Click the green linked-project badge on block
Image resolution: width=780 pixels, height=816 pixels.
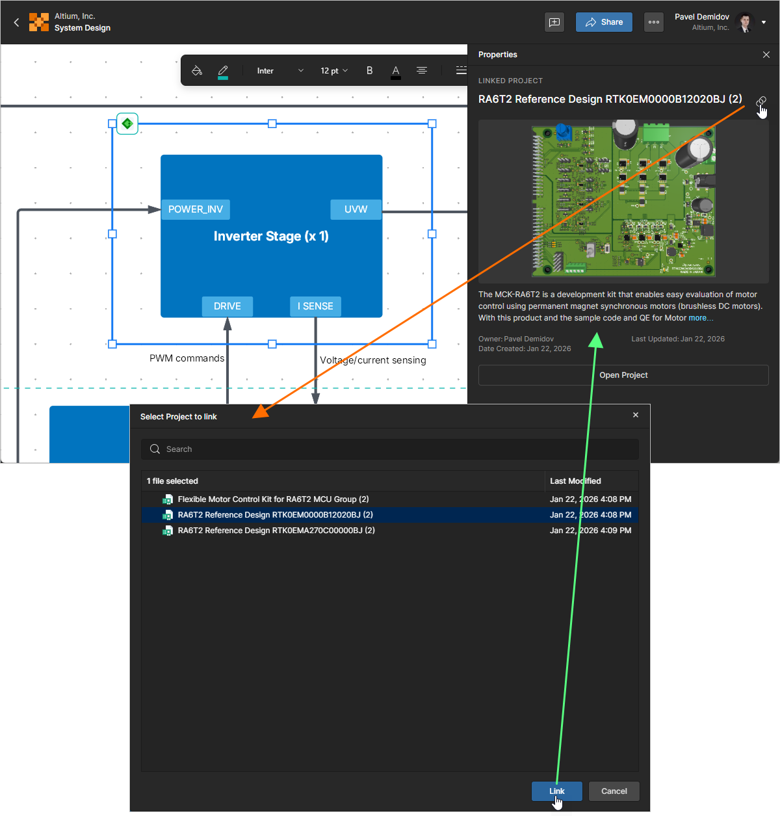click(127, 123)
